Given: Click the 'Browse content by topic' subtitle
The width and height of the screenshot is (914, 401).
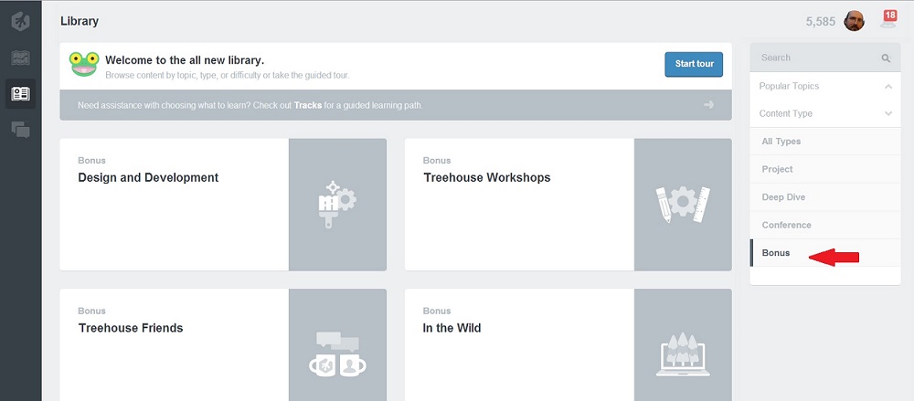Looking at the screenshot, I should coord(228,75).
